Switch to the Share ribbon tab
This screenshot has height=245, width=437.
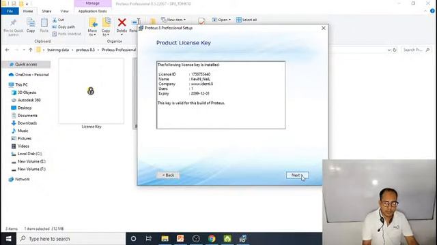46,11
